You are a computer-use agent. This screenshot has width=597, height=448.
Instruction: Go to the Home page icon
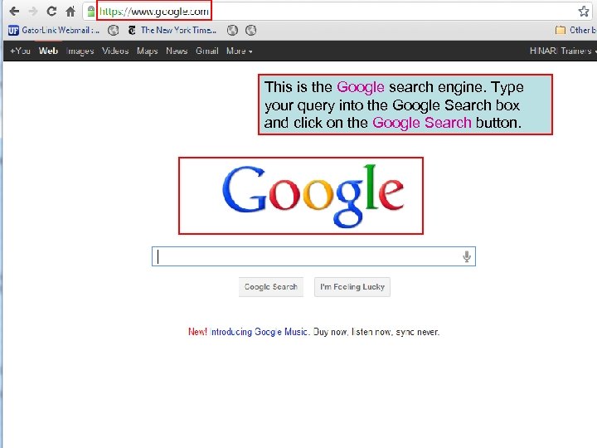pyautogui.click(x=70, y=12)
